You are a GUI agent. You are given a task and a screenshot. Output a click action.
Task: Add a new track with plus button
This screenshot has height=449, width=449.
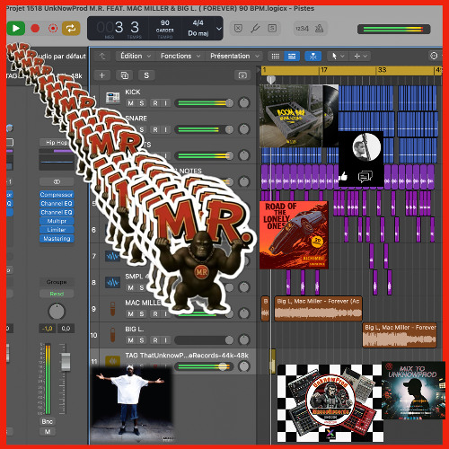coord(102,75)
